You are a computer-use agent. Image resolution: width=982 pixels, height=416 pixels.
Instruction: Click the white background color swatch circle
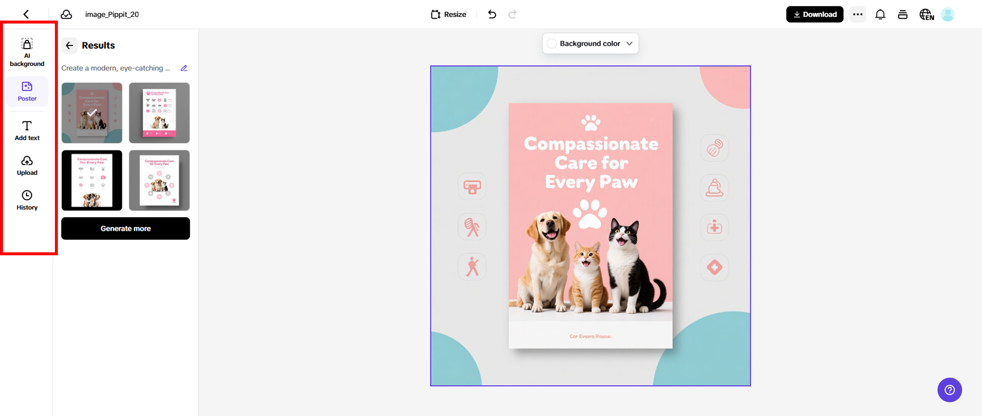pyautogui.click(x=552, y=44)
